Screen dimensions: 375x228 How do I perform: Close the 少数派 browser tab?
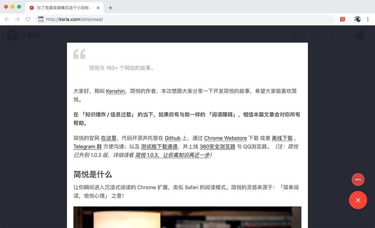[x=98, y=8]
